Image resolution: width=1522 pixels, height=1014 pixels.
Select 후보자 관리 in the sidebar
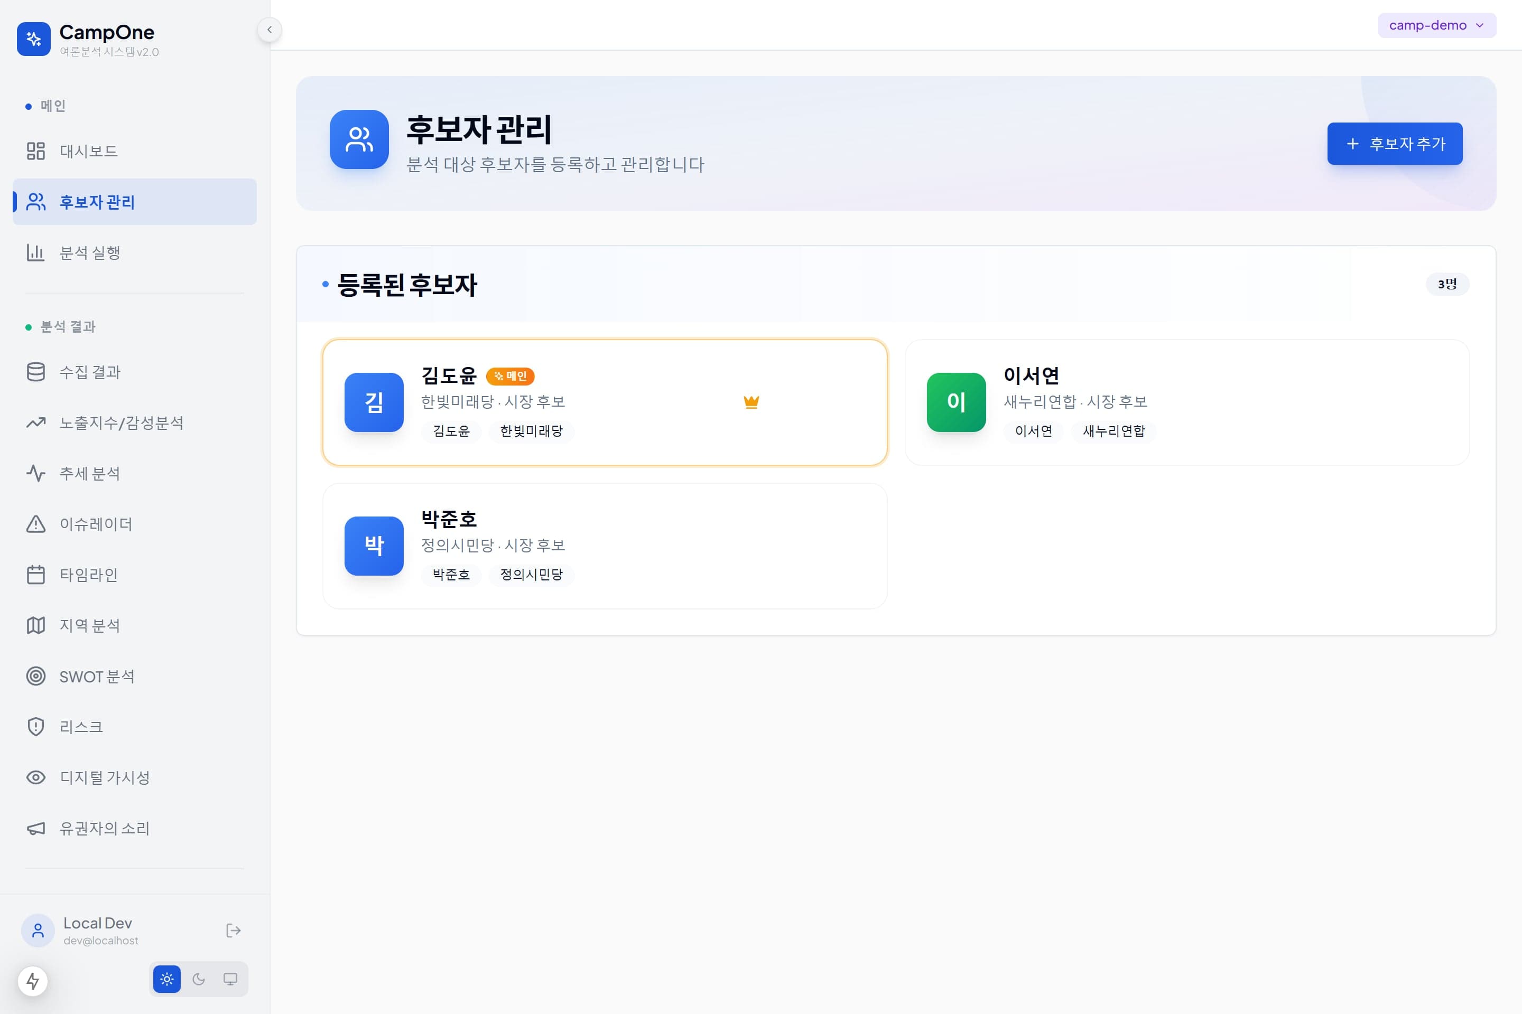pos(135,202)
